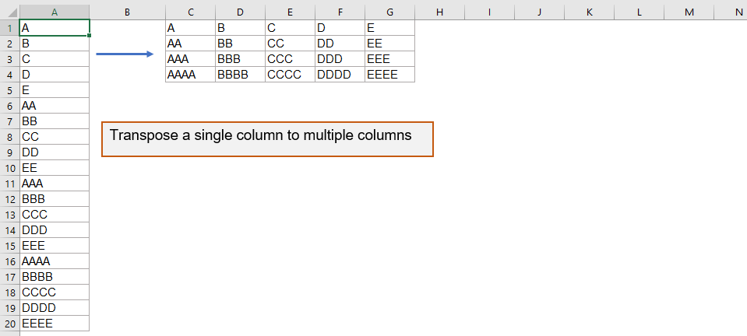Select cell F4 containing DDDD
747x336 pixels.
[340, 75]
